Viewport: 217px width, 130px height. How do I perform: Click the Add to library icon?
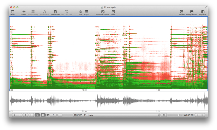pyautogui.click(x=33, y=12)
